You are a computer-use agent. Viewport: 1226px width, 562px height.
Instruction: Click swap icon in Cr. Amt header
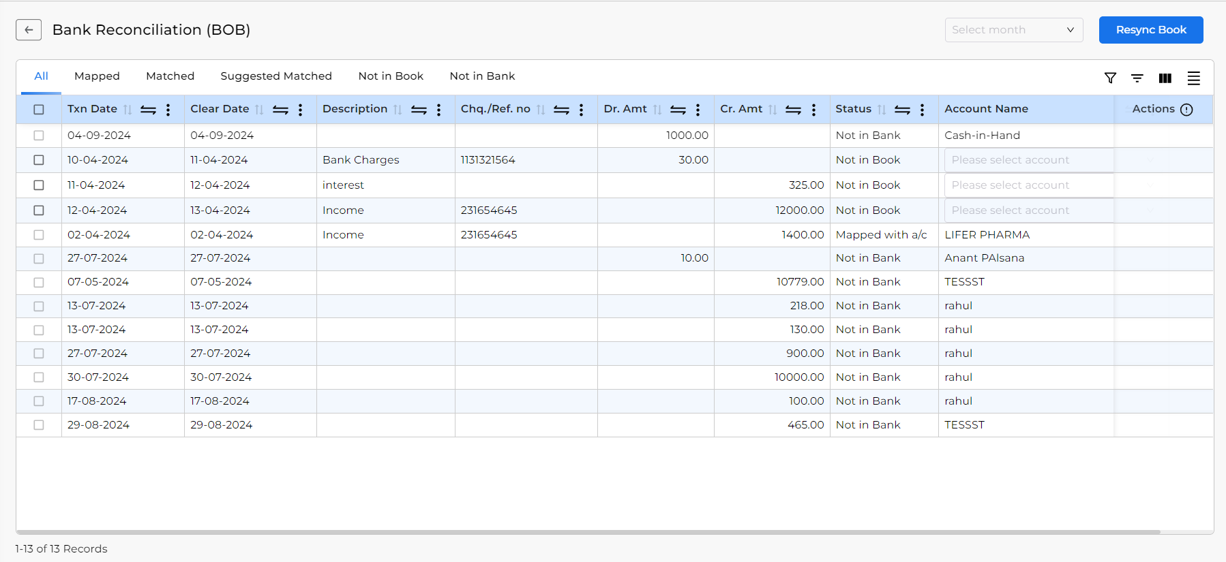pos(793,110)
